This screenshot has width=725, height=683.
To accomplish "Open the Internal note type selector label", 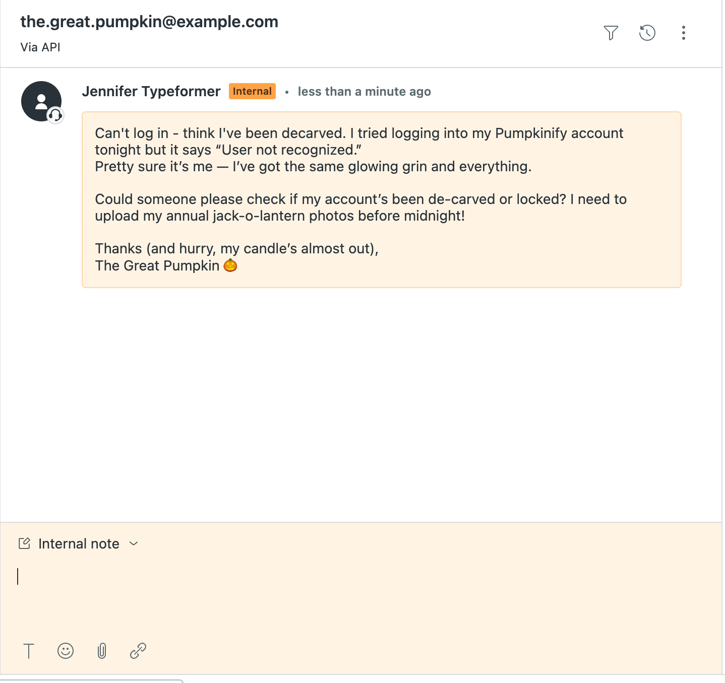I will (x=79, y=544).
